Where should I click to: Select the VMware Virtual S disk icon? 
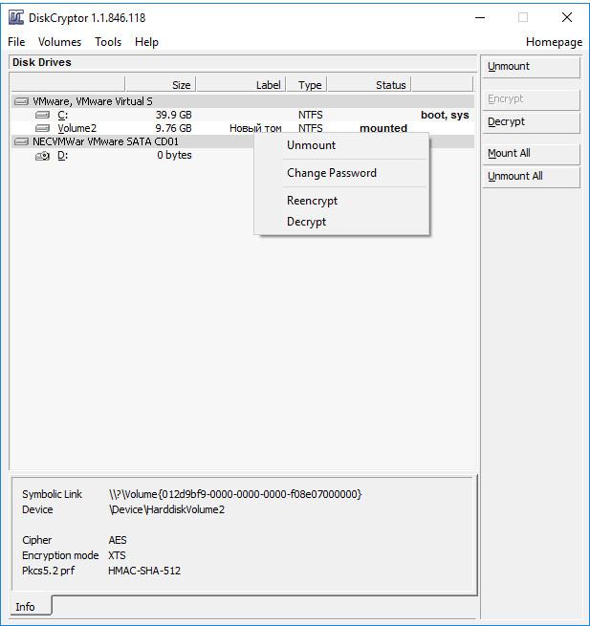pyautogui.click(x=21, y=101)
